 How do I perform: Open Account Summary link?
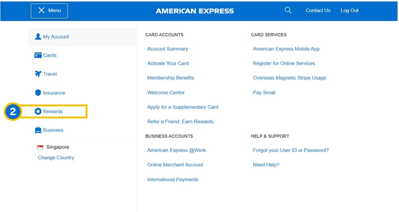[x=167, y=49]
